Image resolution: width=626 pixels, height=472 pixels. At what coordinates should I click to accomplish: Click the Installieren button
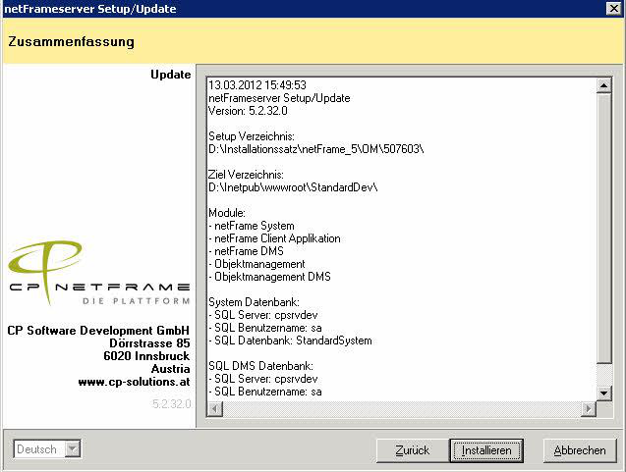486,450
